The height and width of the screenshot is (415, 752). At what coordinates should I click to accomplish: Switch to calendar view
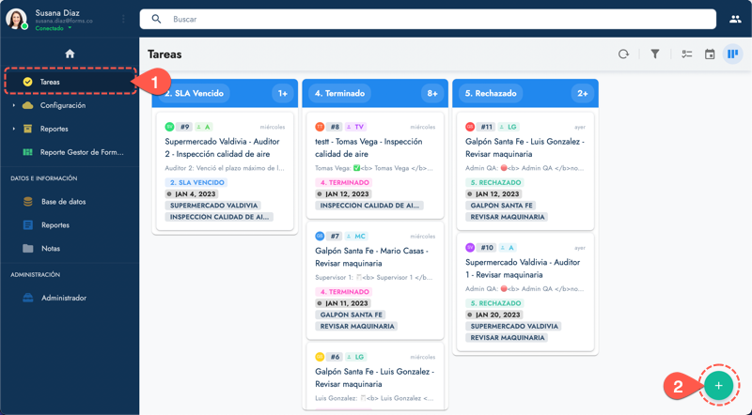tap(710, 54)
